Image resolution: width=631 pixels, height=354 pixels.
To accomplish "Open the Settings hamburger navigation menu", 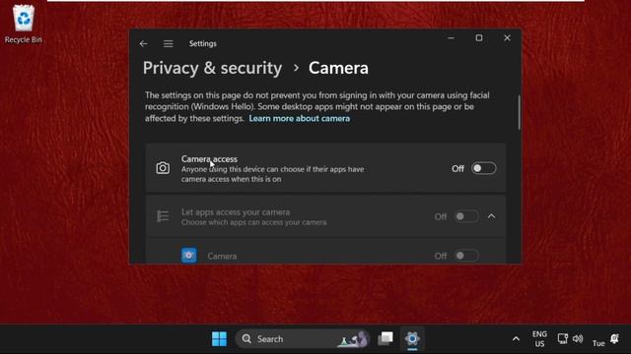I will [x=169, y=43].
